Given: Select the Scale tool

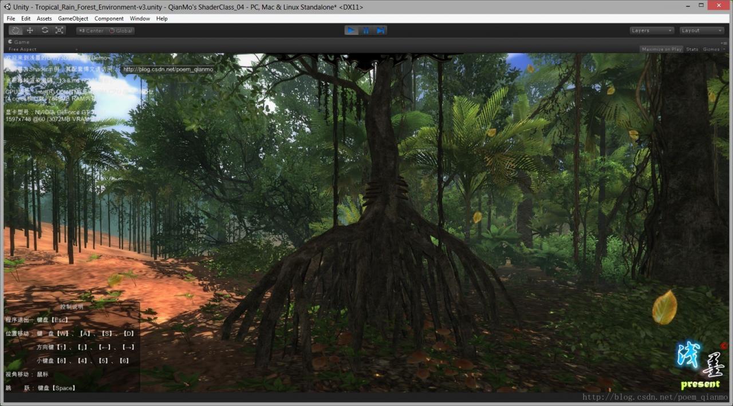Looking at the screenshot, I should (60, 30).
